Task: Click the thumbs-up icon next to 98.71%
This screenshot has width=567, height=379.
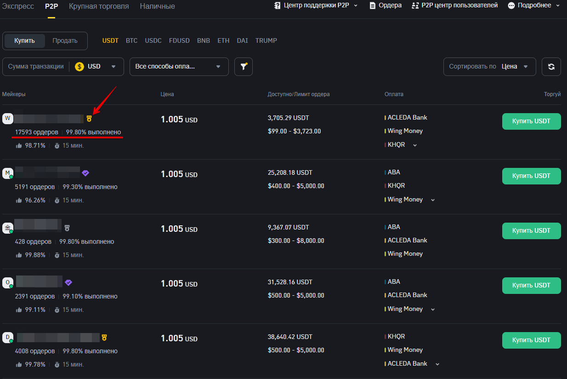Action: coord(19,145)
